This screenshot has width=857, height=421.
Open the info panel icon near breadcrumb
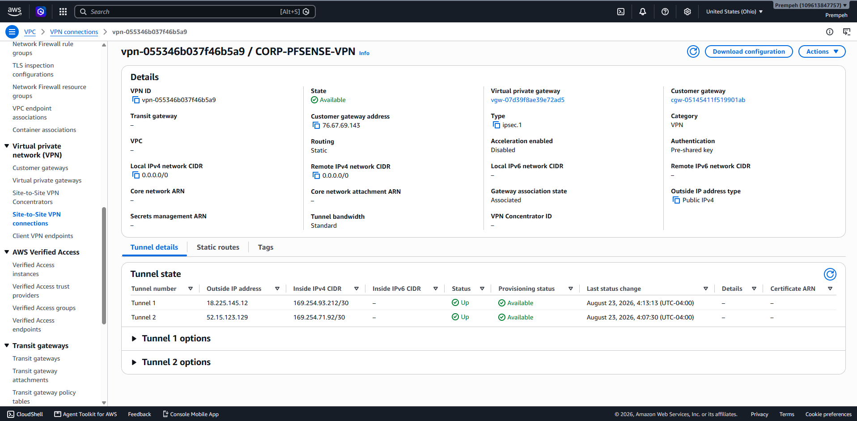point(830,32)
